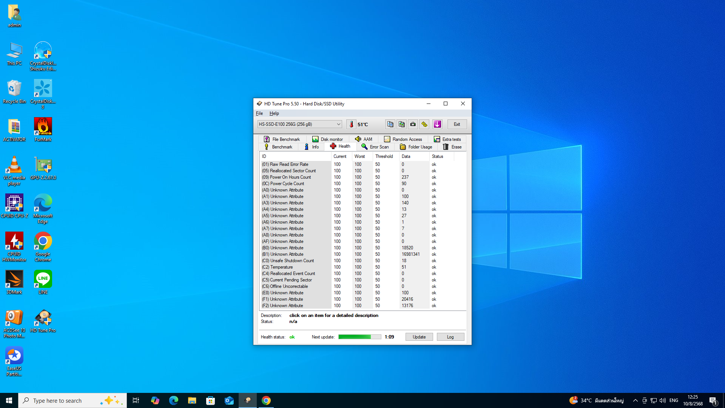The height and width of the screenshot is (408, 725).
Task: Click File Explorer in the taskbar
Action: [x=192, y=400]
